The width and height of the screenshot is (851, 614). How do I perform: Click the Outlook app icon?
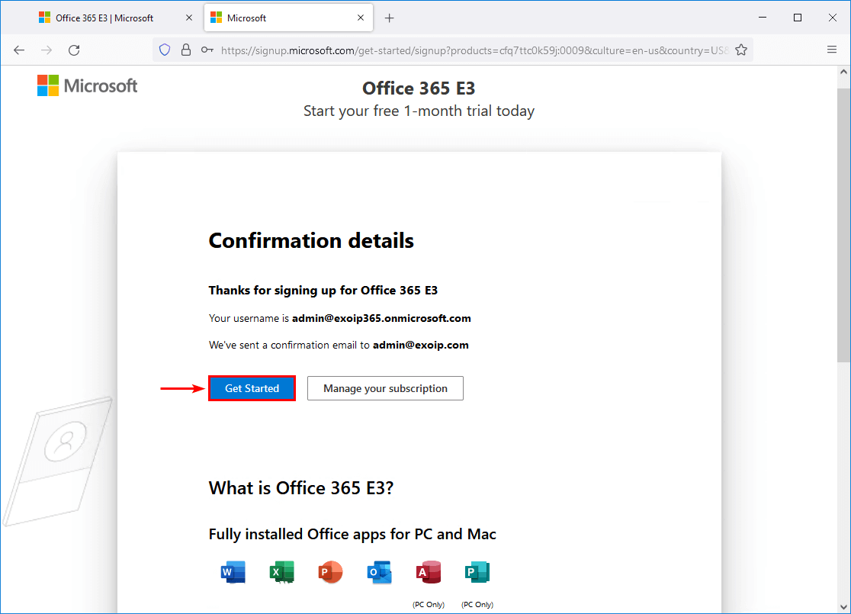coord(380,572)
